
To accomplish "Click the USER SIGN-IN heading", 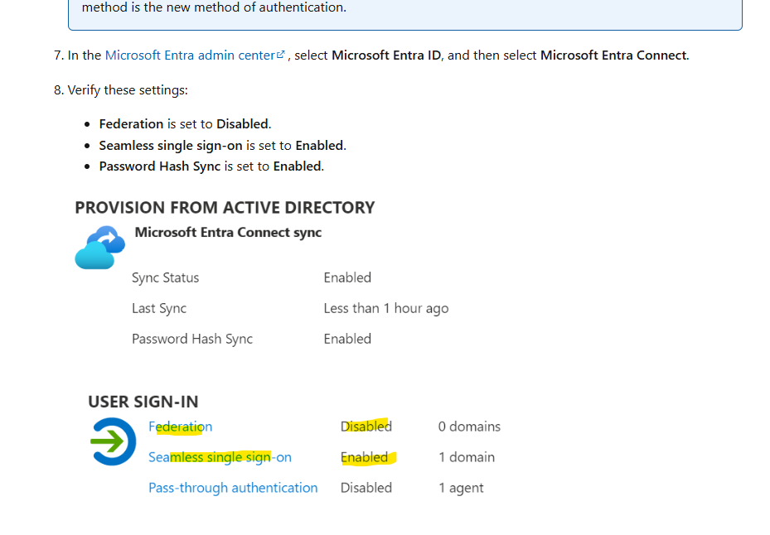I will click(143, 402).
